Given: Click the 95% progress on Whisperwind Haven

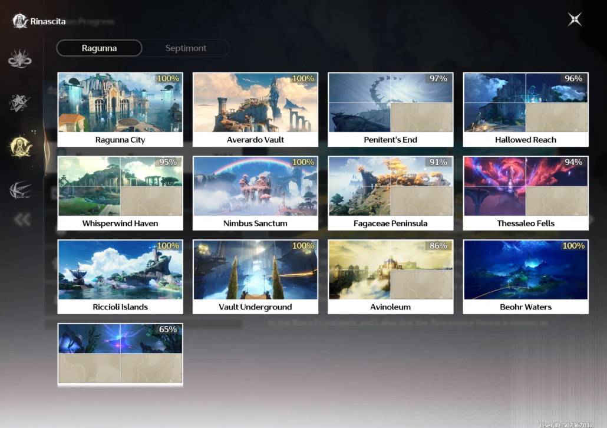Looking at the screenshot, I should [168, 162].
